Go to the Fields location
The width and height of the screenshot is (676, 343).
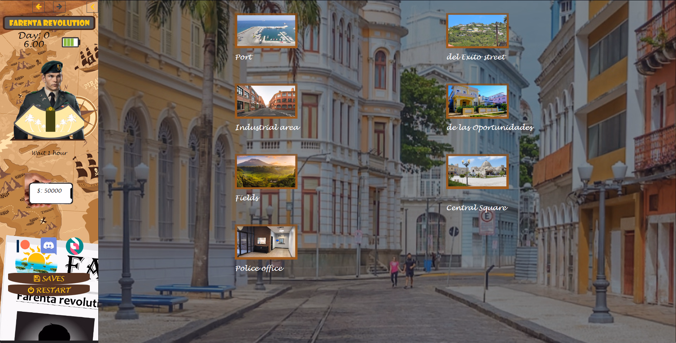tap(266, 171)
